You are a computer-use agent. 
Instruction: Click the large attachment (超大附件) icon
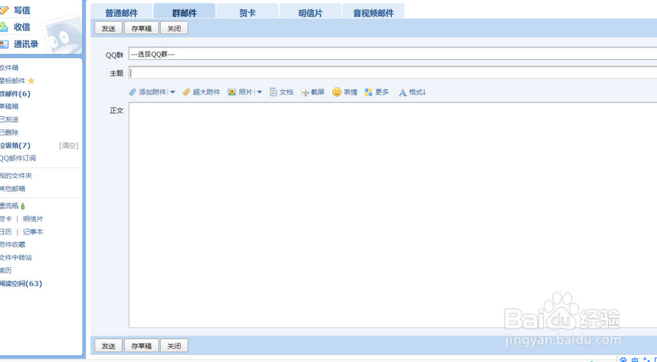pyautogui.click(x=187, y=92)
